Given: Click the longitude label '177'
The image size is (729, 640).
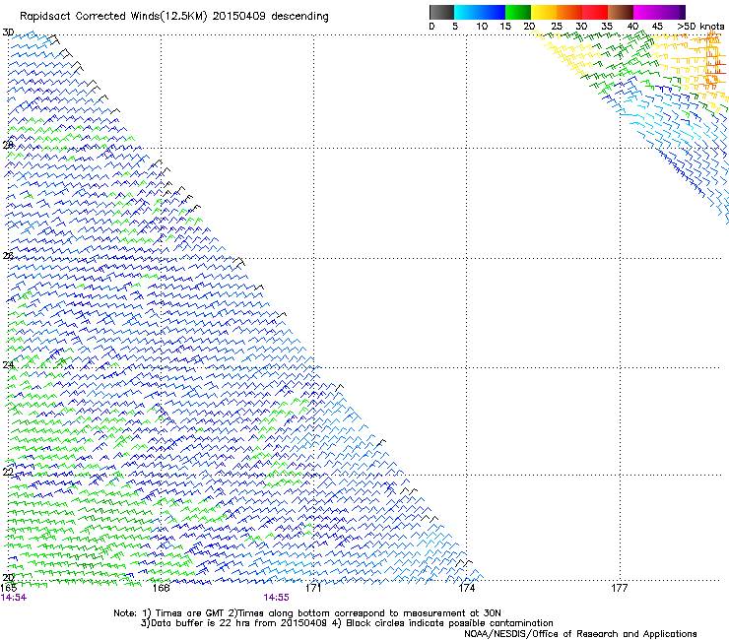Looking at the screenshot, I should pyautogui.click(x=620, y=588).
